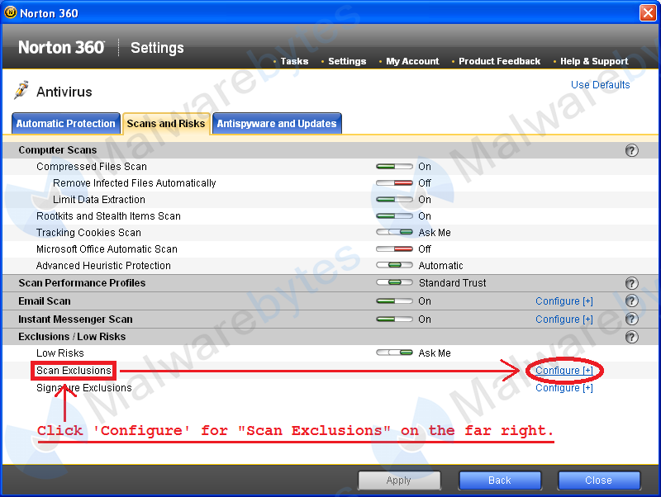Select the Scans and Risks tab

[x=166, y=123]
